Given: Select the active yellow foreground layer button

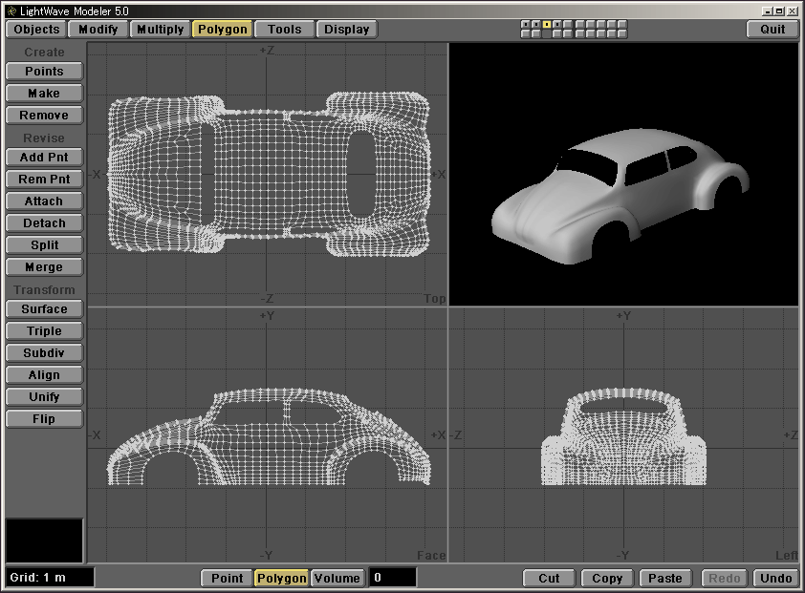Looking at the screenshot, I should pos(547,24).
